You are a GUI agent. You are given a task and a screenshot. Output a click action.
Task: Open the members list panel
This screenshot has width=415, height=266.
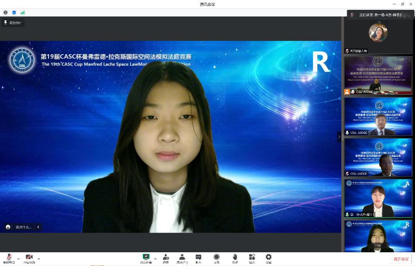[182, 258]
